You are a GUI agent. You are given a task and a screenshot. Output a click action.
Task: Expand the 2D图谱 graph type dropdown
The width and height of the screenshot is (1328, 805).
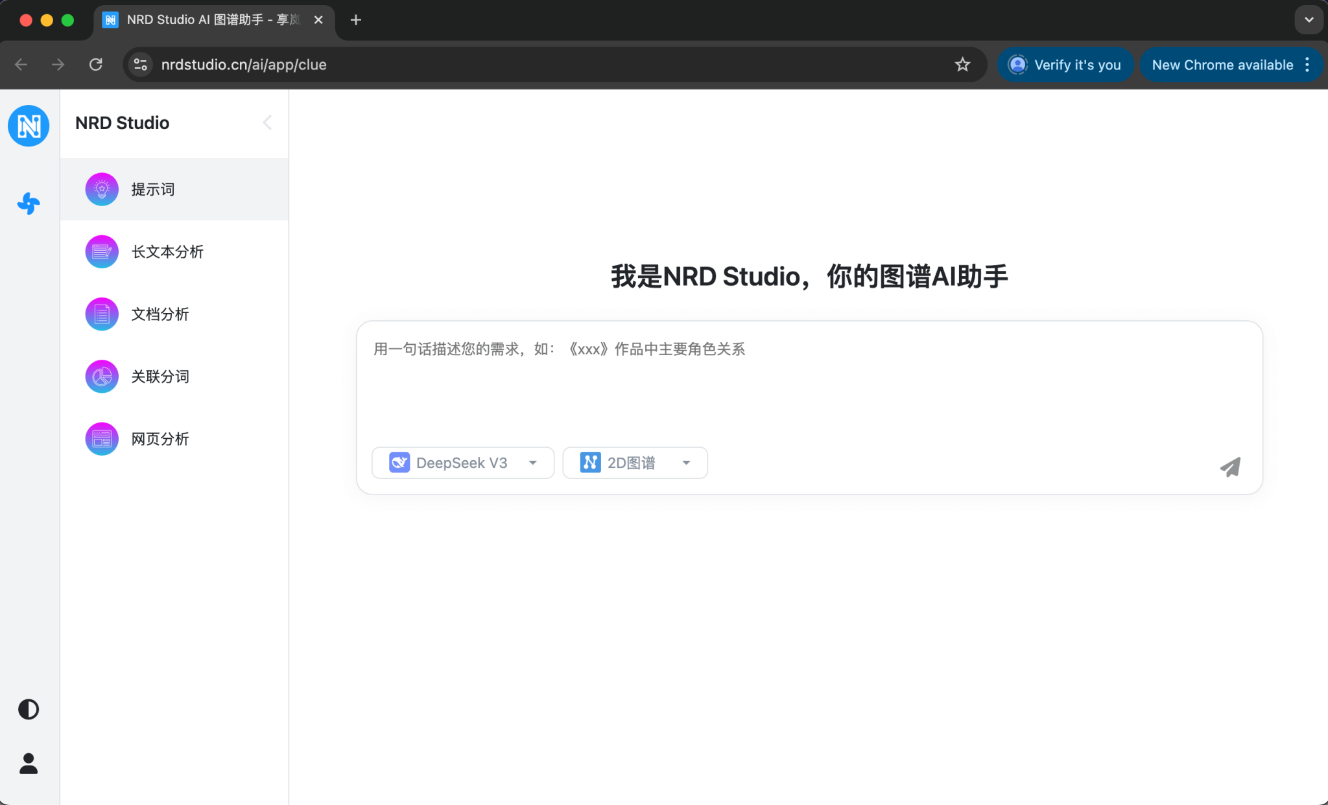(635, 463)
